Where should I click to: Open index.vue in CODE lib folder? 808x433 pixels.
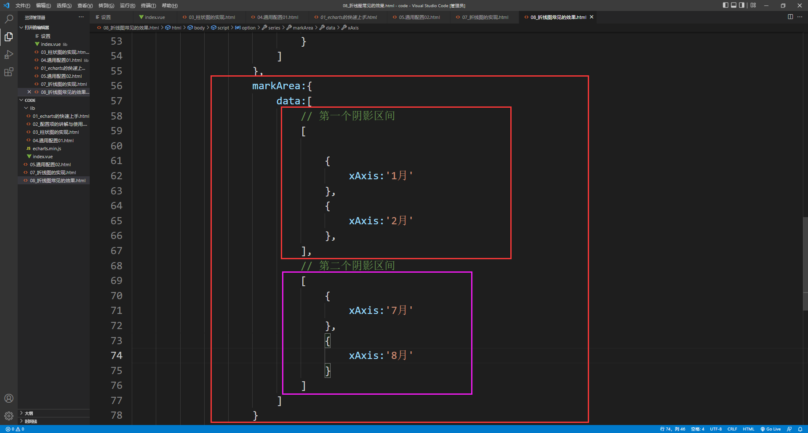coord(43,157)
